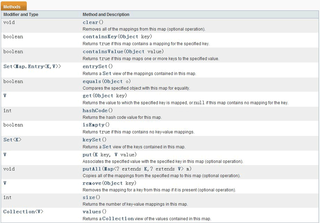Click int type in hashCode row
This screenshot has height=223, width=320.
[x=7, y=111]
